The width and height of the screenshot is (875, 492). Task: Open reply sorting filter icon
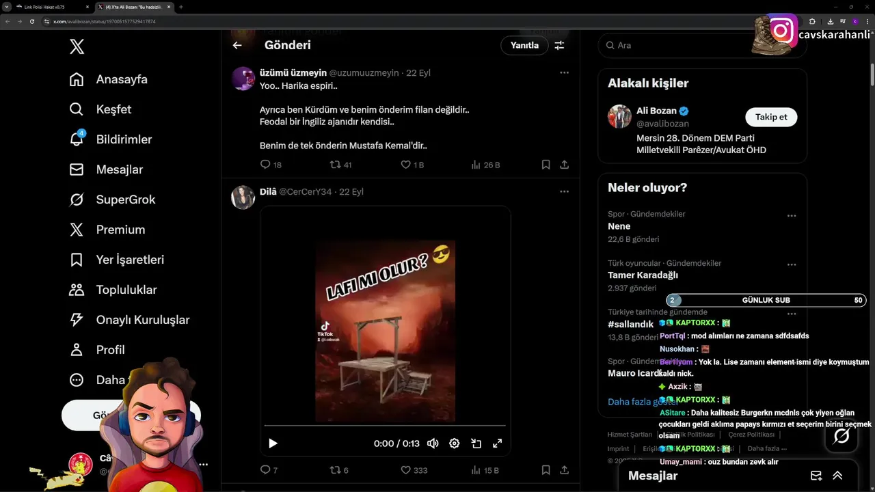coord(559,45)
